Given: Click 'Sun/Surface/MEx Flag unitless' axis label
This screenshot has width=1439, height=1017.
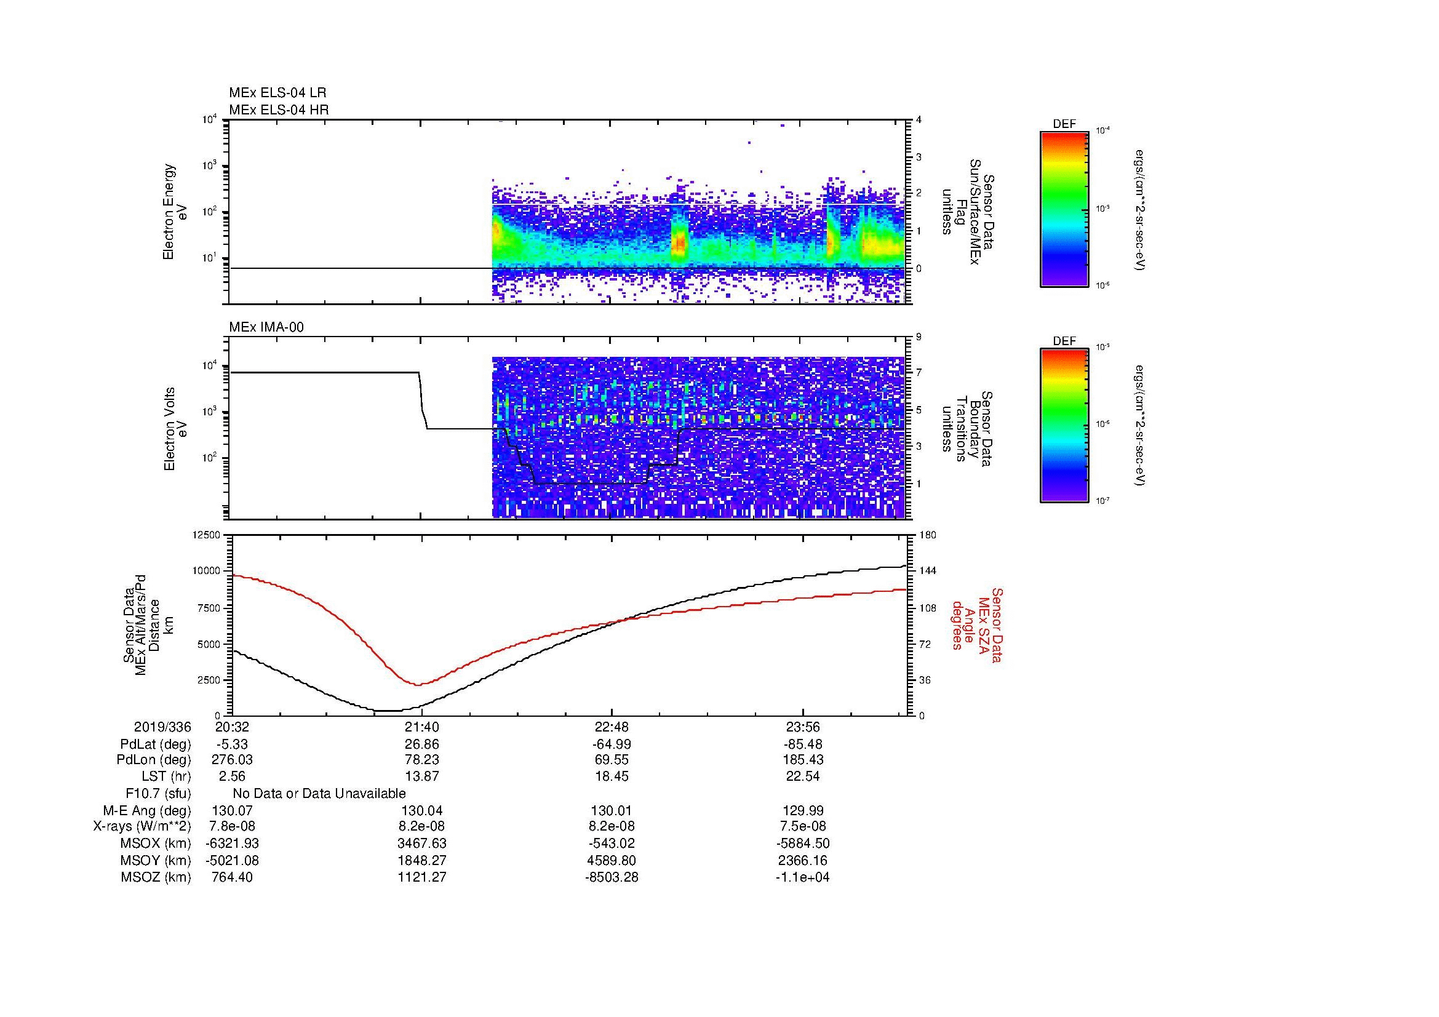Looking at the screenshot, I should coord(969,212).
